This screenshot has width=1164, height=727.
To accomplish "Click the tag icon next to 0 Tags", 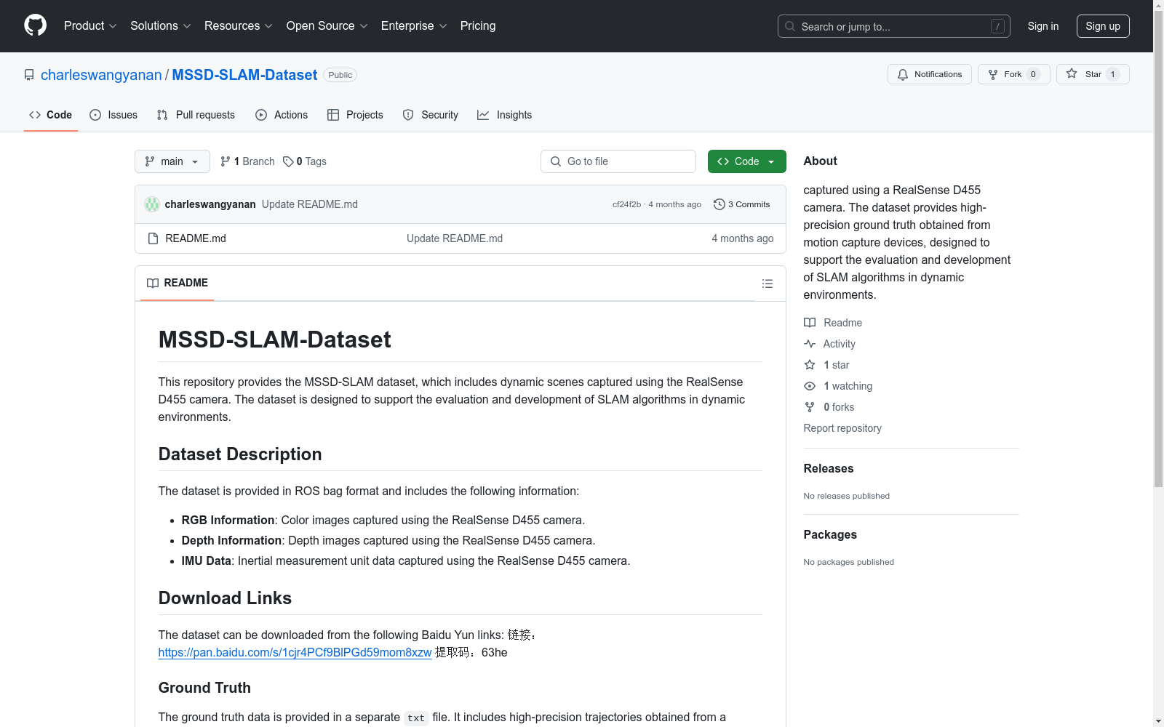I will (288, 161).
